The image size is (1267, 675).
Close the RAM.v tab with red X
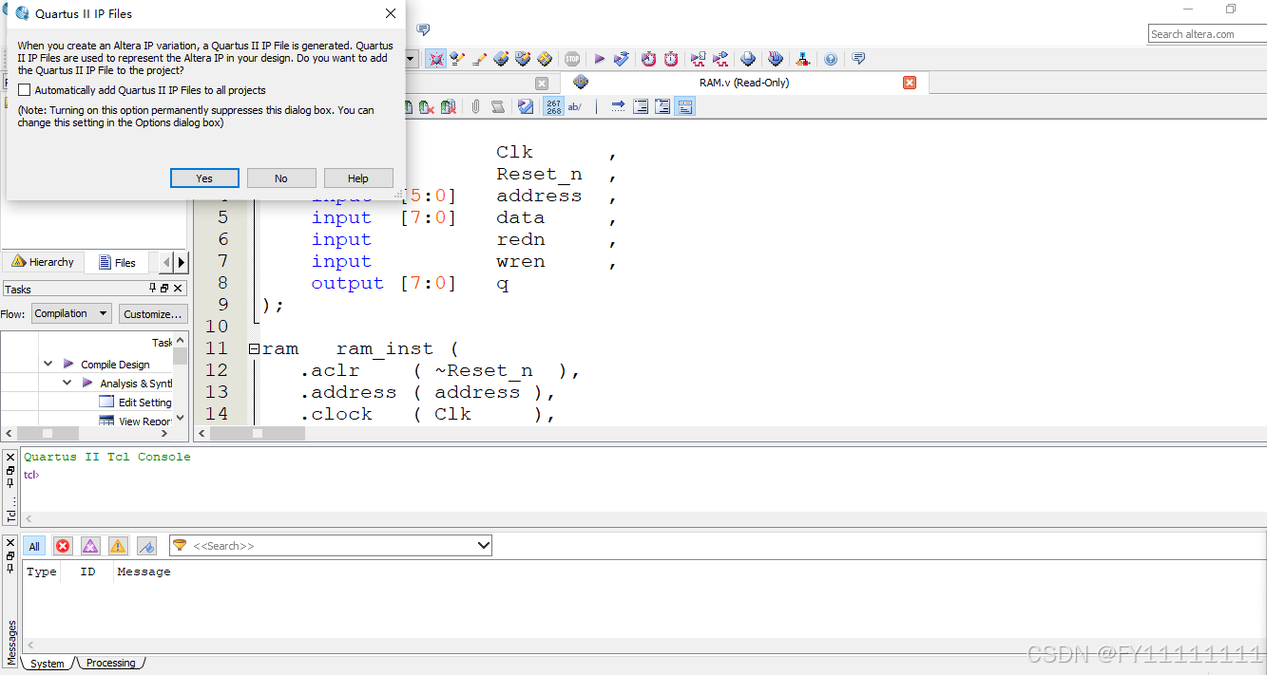point(910,83)
